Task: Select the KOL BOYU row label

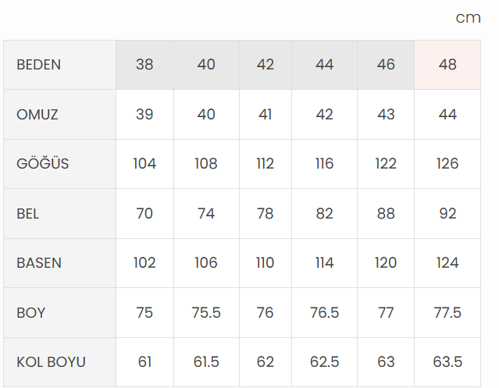Action: 51,362
